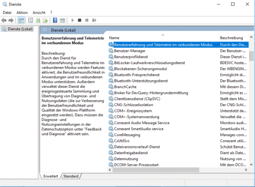The height and width of the screenshot is (187, 255).
Task: Click 'BDESVC hoste...' description cell
Action: [x=233, y=63]
